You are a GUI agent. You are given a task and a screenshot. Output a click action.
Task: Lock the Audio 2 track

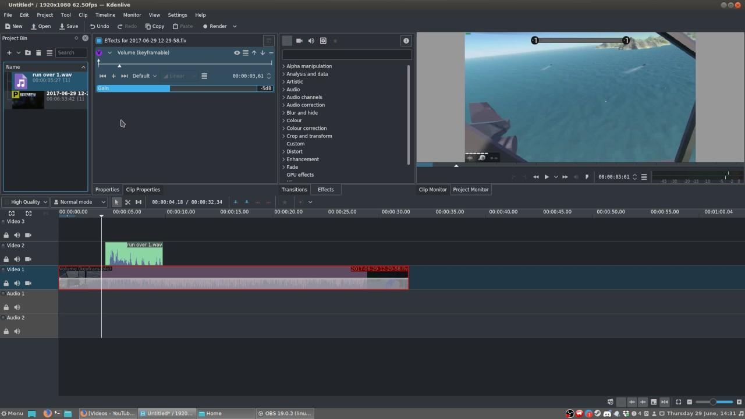pyautogui.click(x=6, y=331)
